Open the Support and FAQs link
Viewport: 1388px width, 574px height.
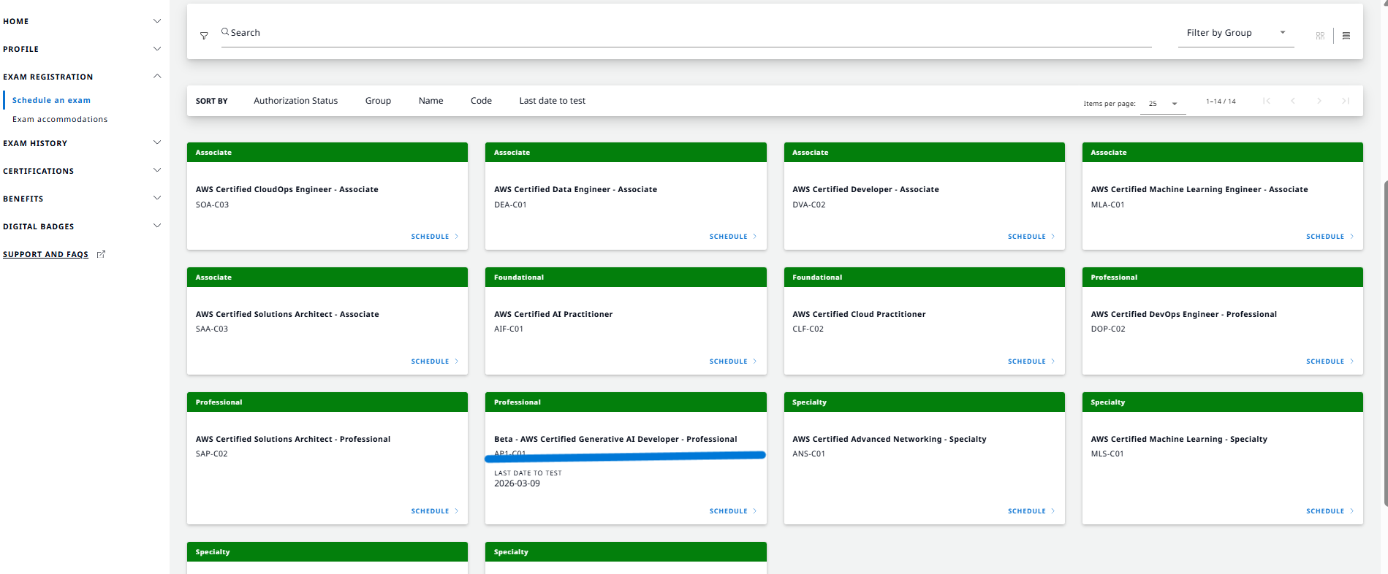(45, 254)
